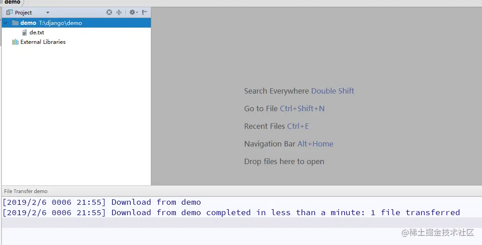
Task: Select the demo project folder row
Action: point(76,23)
